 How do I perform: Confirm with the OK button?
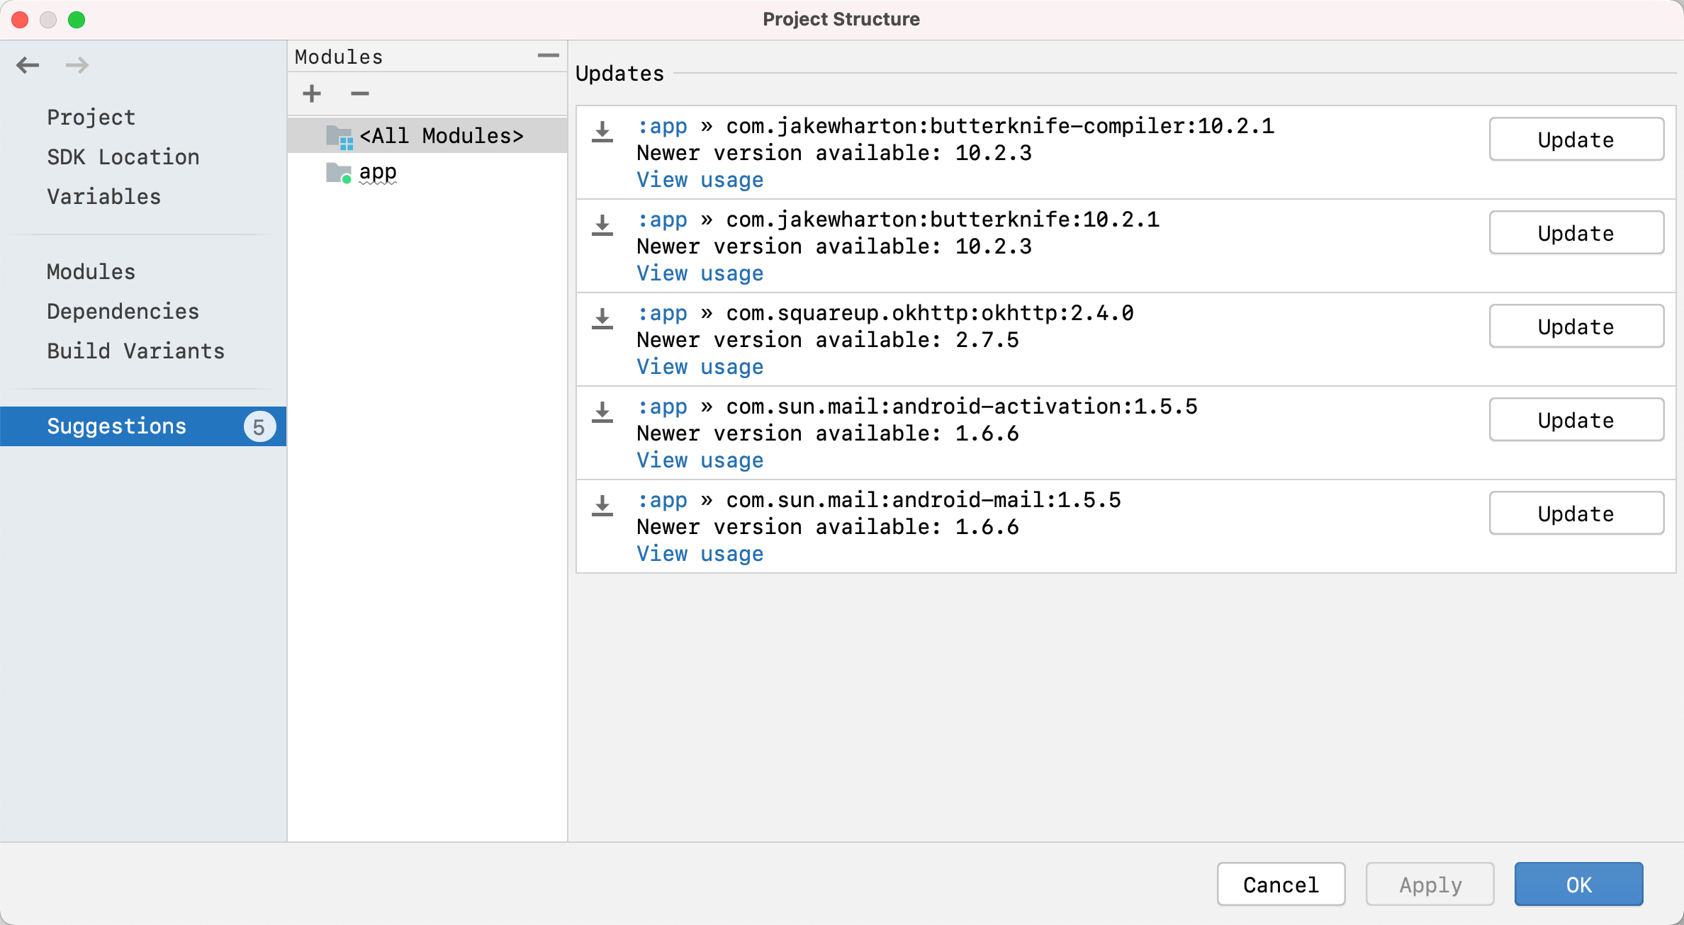1578,884
